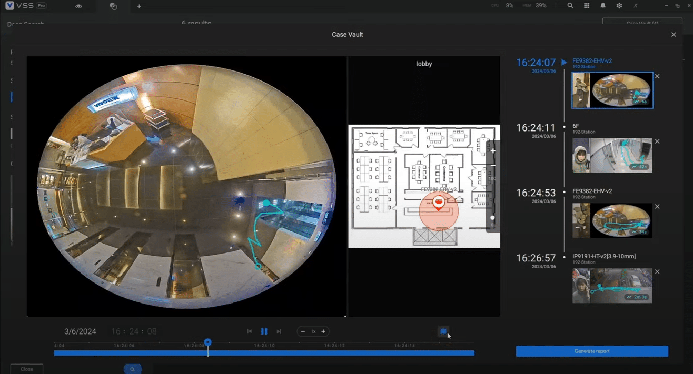Close the Case Vault dialog
The width and height of the screenshot is (693, 374).
[x=674, y=35]
